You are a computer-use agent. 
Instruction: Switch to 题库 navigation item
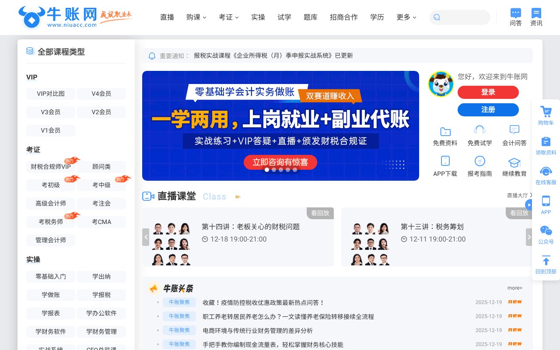[x=311, y=17]
